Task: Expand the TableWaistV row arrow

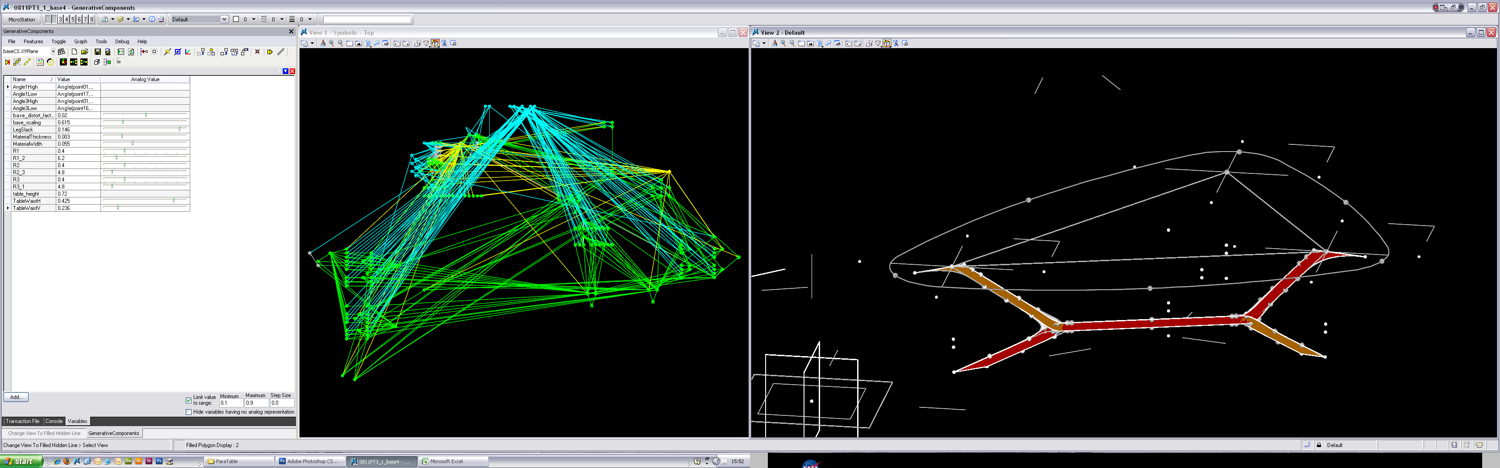Action: [x=8, y=208]
